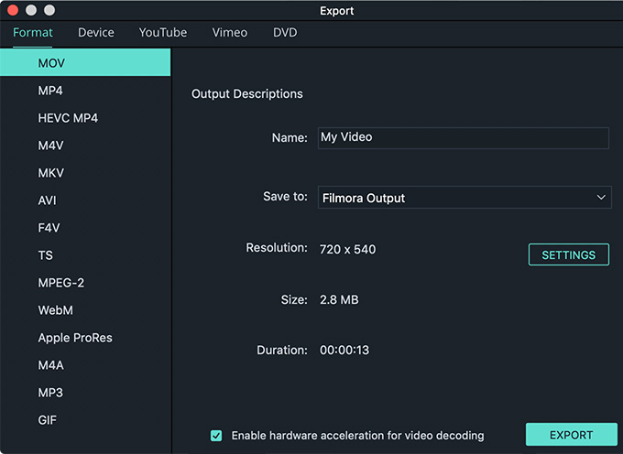Pick AVI from format list
Viewport: 623px width, 454px height.
point(85,200)
